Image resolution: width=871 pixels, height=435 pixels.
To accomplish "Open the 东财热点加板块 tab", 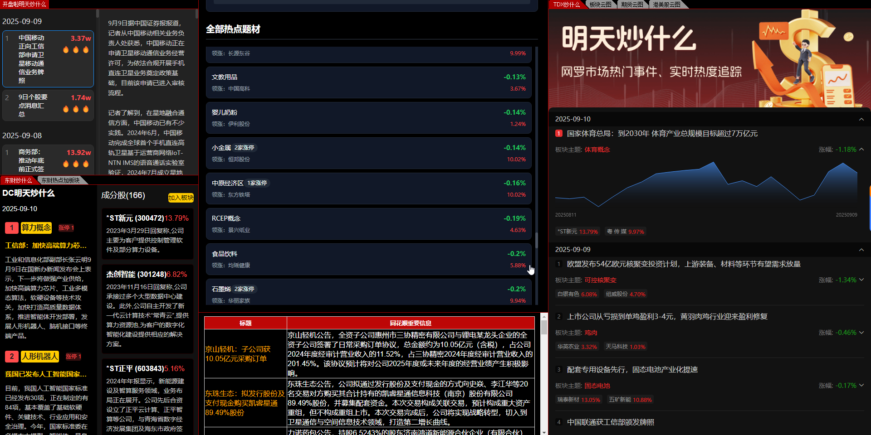I will point(61,180).
